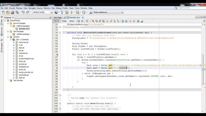Close the Buscador.java tab
This screenshot has width=206, height=116.
(82, 17)
